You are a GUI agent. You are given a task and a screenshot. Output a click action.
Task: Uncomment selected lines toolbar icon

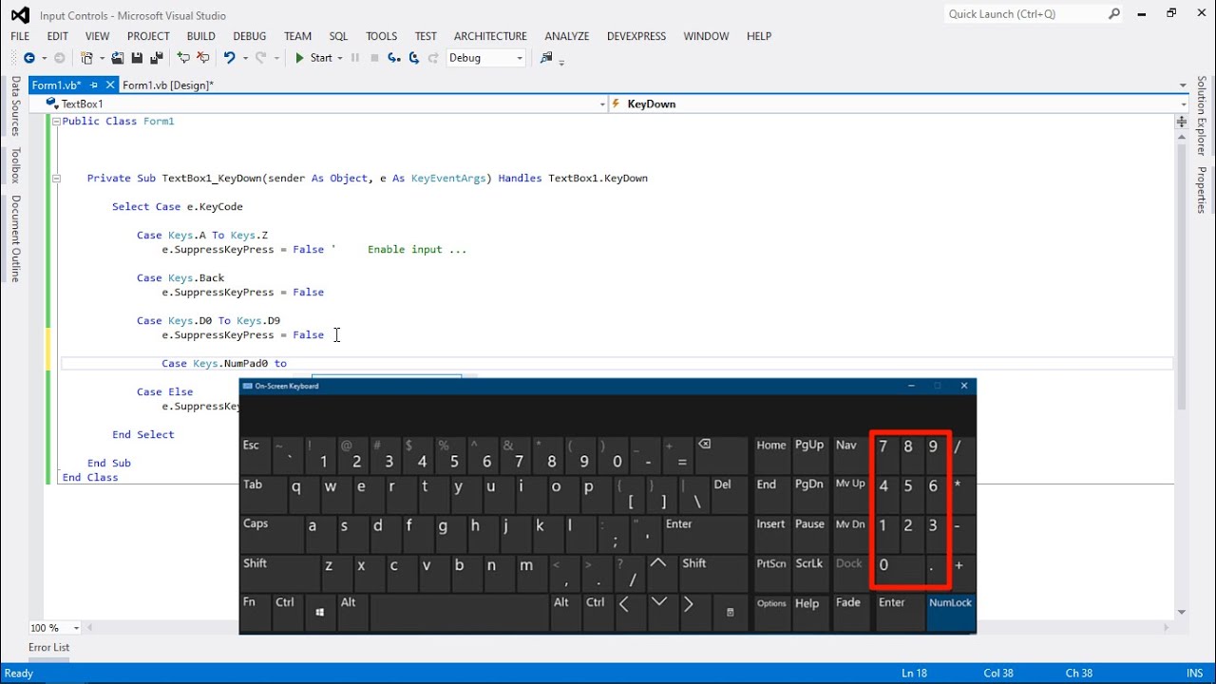tap(202, 58)
